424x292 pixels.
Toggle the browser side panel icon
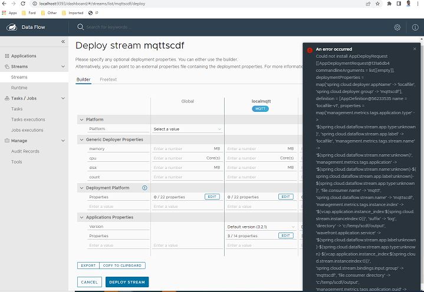coord(399,4)
